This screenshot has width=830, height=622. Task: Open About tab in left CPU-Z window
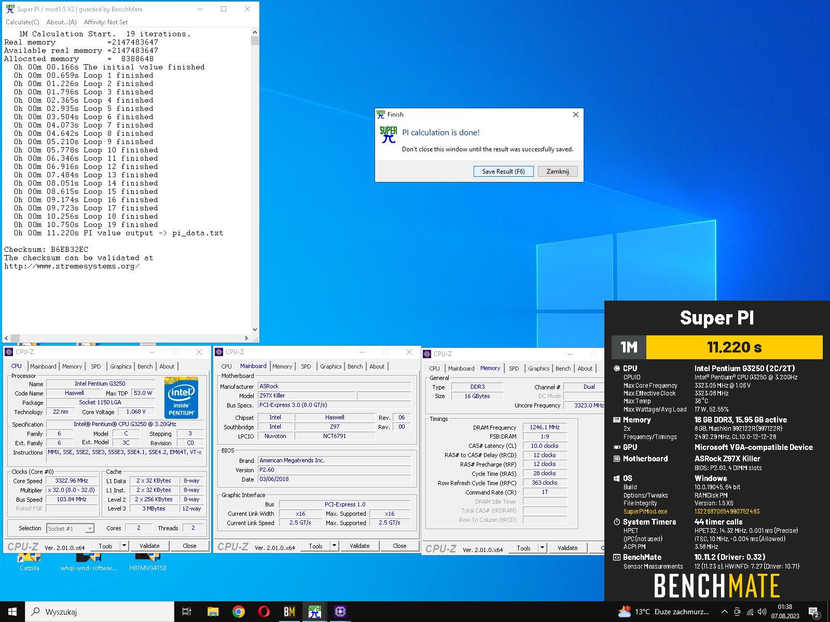coord(167,366)
